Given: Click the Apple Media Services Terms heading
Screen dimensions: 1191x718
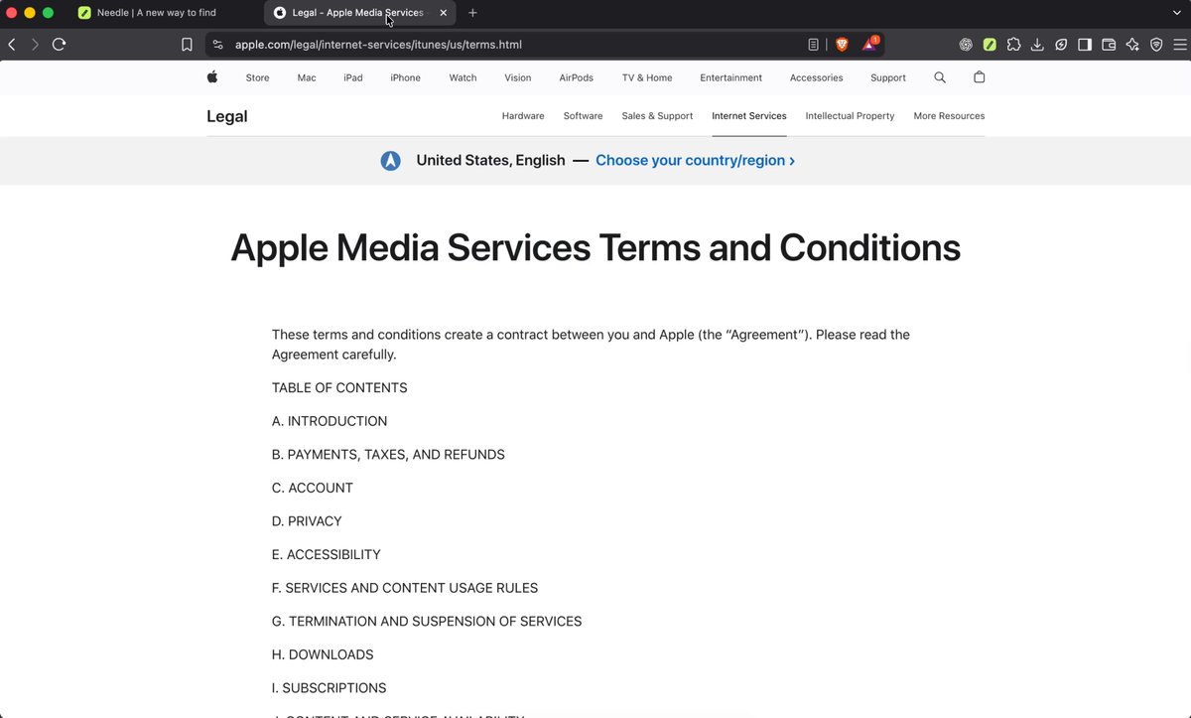Looking at the screenshot, I should pyautogui.click(x=595, y=247).
